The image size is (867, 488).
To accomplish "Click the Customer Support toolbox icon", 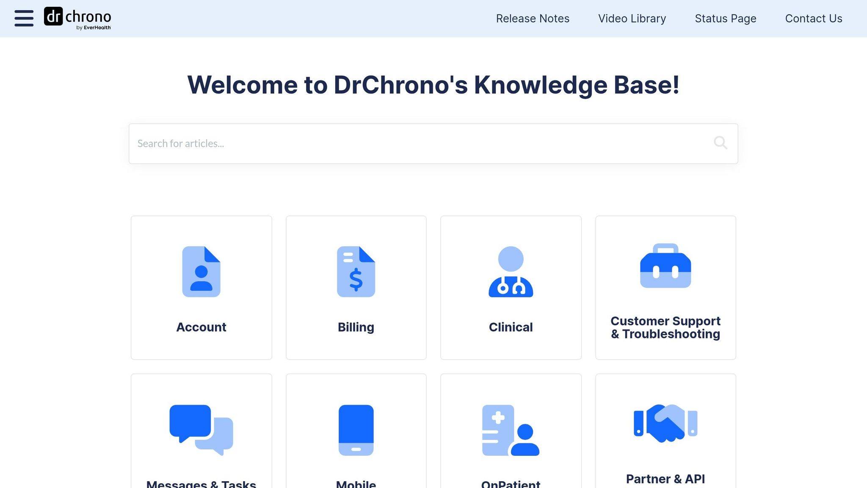I will tap(665, 266).
